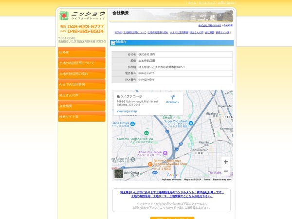Open 今までの活用事例 in the sidebar

(82, 84)
